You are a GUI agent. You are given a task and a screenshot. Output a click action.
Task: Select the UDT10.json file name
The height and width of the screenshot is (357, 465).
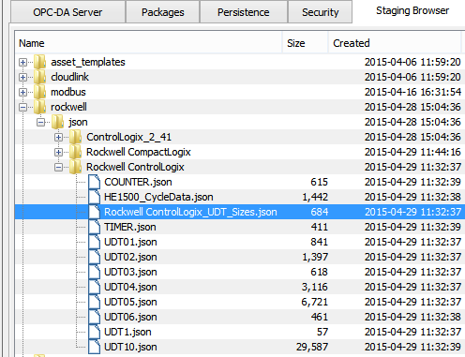130,347
